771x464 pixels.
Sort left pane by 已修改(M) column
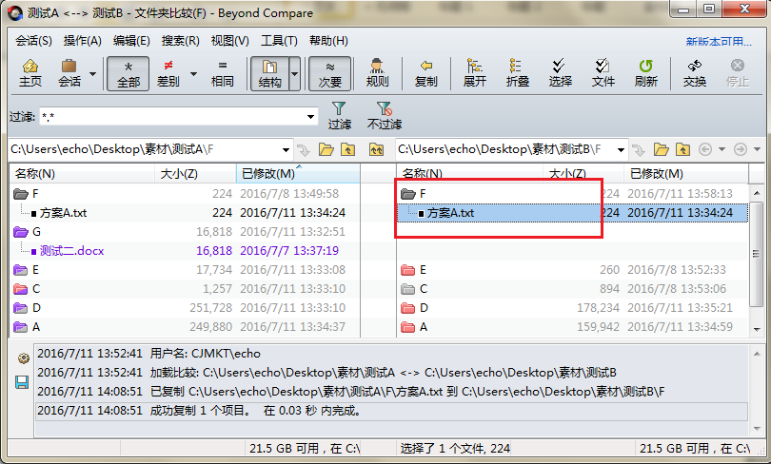(298, 174)
